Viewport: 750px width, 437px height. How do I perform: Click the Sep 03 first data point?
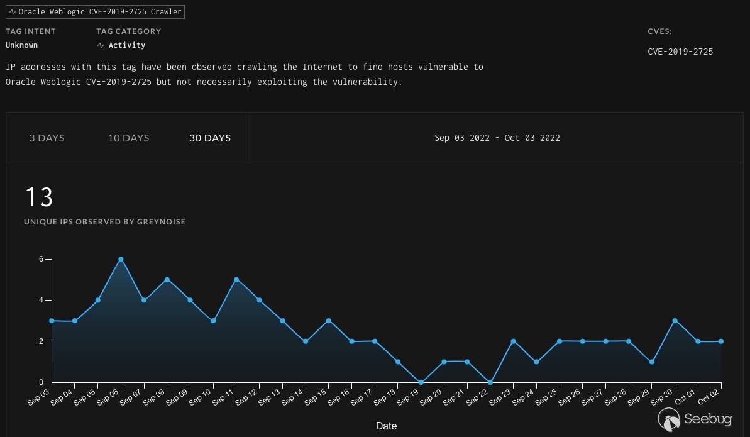[52, 321]
